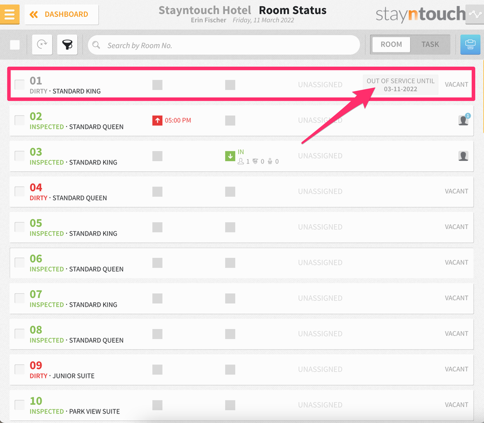The height and width of the screenshot is (423, 484).
Task: Click the magnifier search icon
Action: coord(96,45)
